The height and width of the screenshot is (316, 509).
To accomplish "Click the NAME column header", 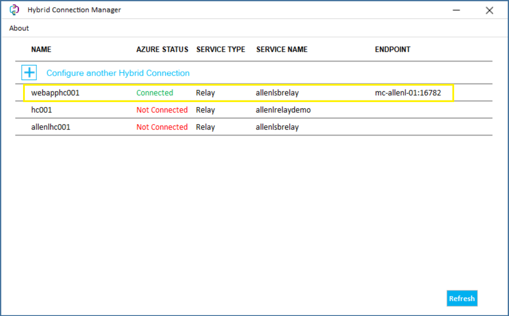I will click(x=41, y=49).
